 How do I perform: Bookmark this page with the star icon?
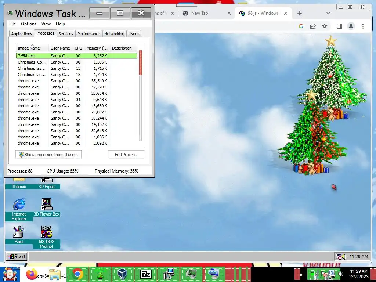point(325,26)
